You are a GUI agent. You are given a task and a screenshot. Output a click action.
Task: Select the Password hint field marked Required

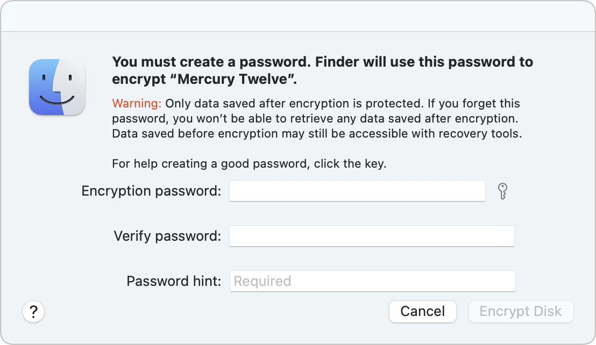click(x=372, y=281)
